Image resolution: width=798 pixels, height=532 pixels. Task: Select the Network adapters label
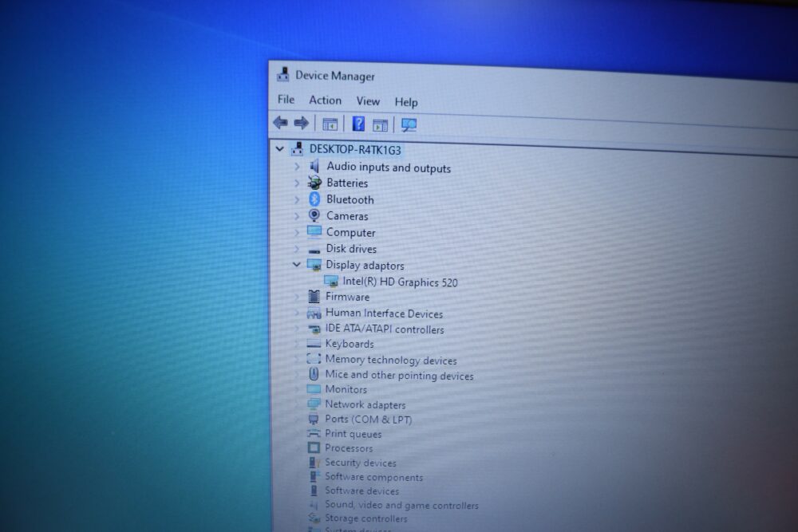pyautogui.click(x=365, y=404)
